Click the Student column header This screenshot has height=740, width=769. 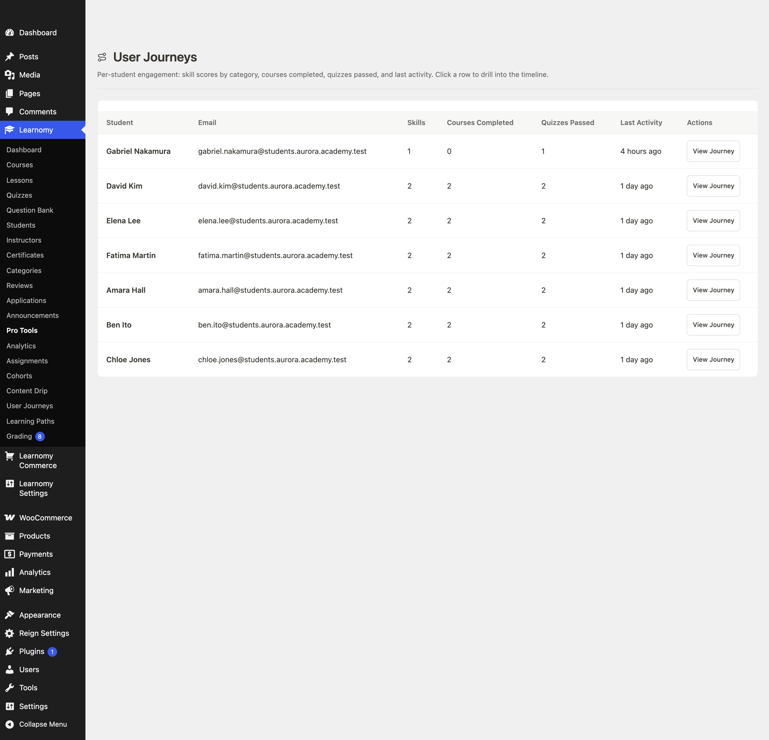coord(120,122)
